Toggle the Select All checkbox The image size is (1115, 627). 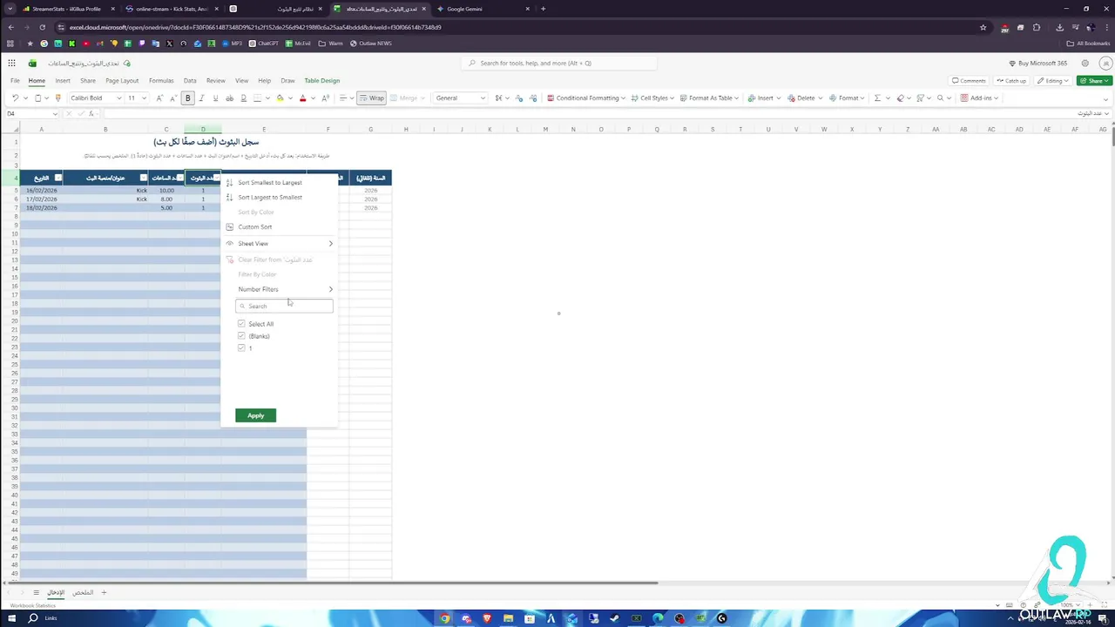click(241, 324)
